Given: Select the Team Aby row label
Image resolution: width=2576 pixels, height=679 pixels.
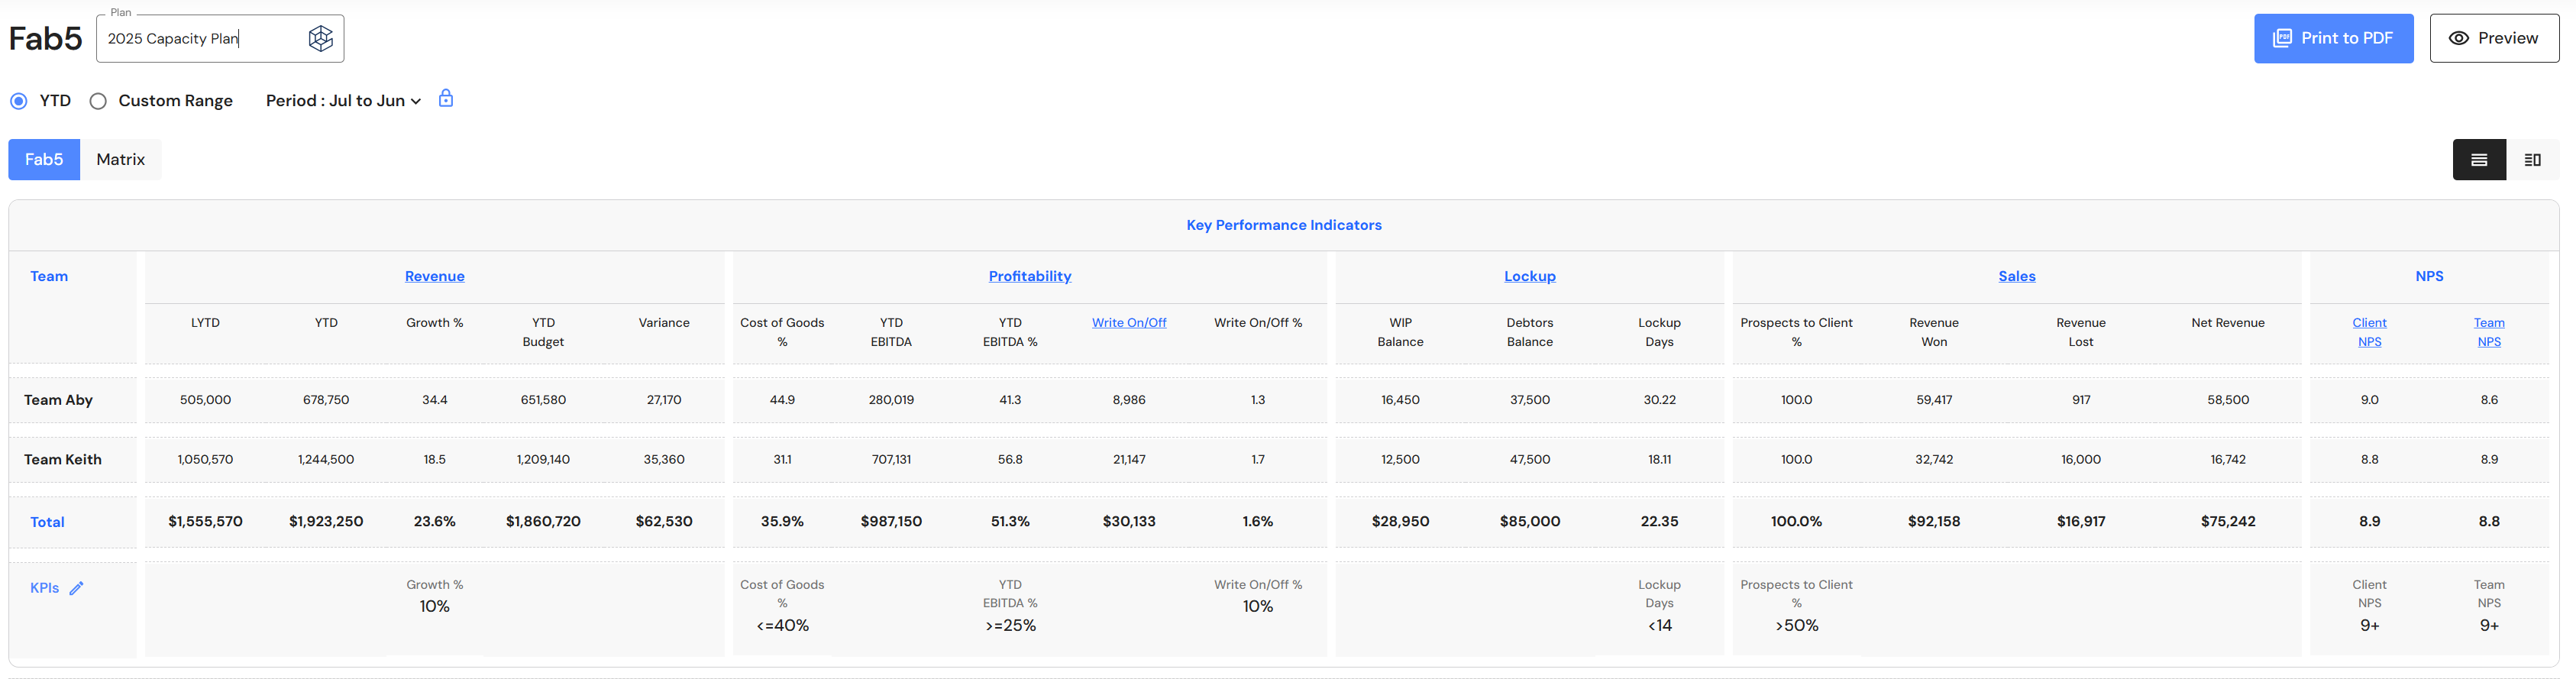Looking at the screenshot, I should 58,400.
